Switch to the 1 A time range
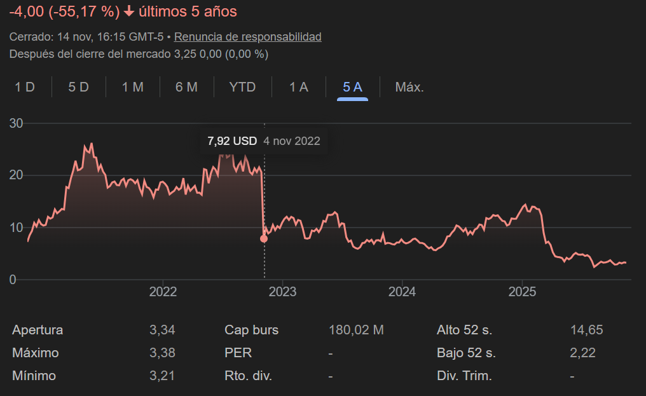The width and height of the screenshot is (646, 396). coord(299,87)
